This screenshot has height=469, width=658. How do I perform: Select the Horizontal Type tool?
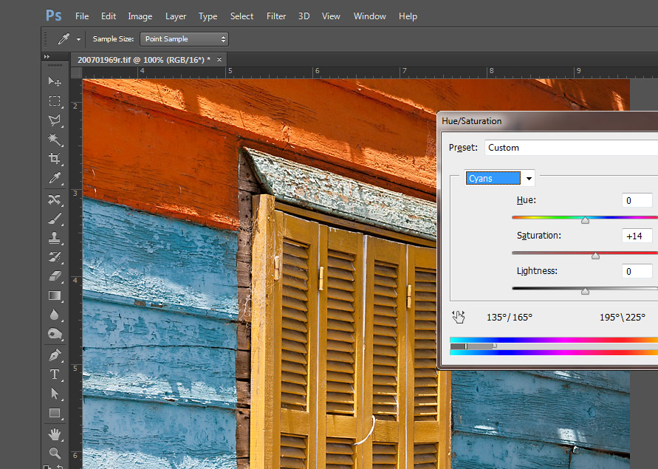(x=55, y=374)
